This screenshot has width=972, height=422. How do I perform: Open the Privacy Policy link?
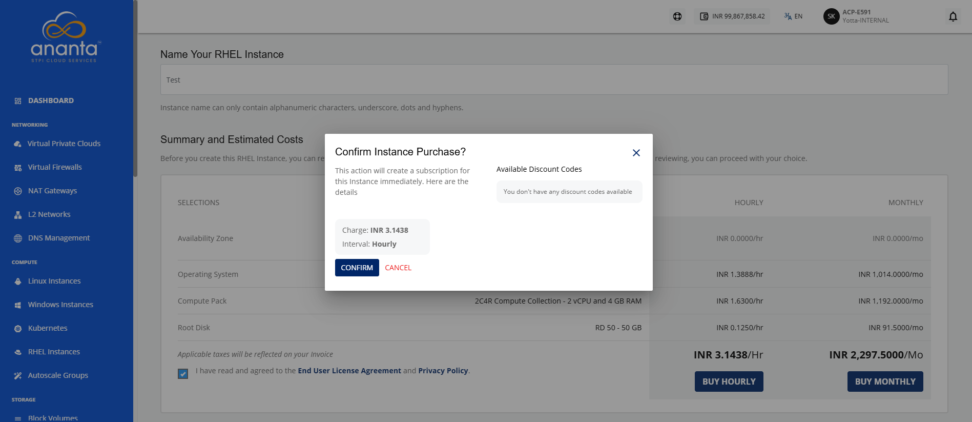tap(443, 371)
